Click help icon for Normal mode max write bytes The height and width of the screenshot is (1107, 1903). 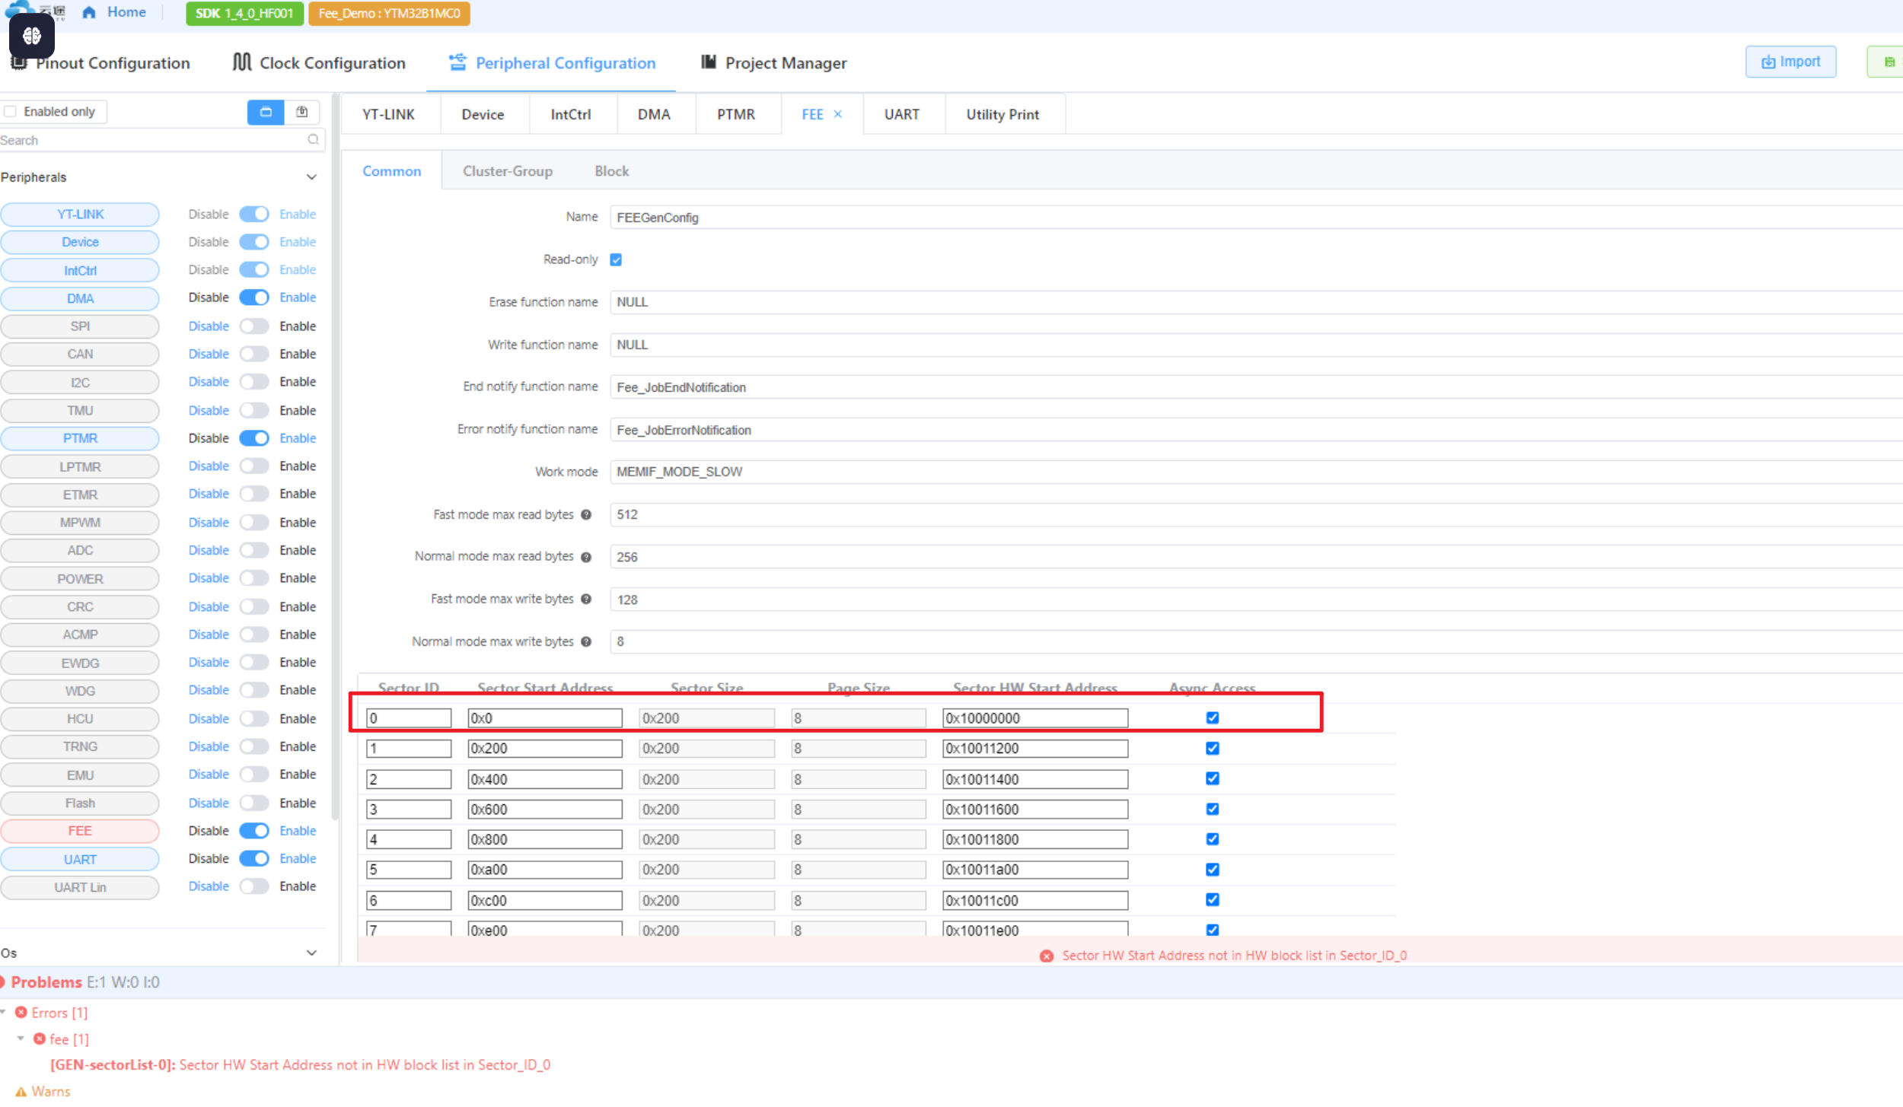[586, 642]
